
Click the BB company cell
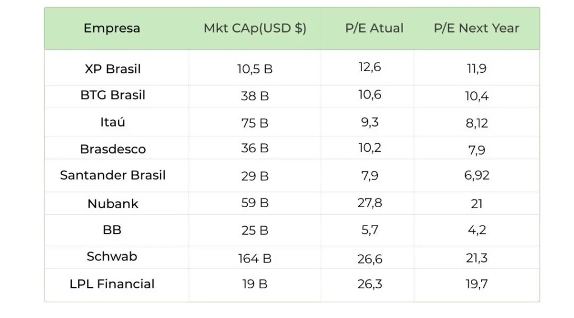coord(113,230)
